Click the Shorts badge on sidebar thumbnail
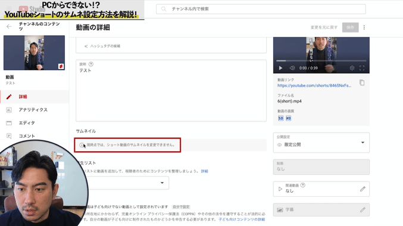The image size is (403, 226). point(61,66)
